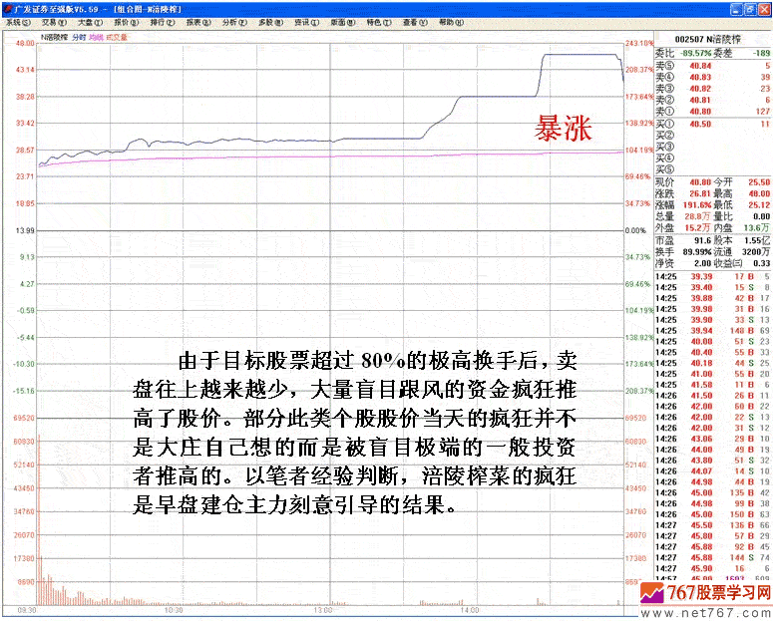Open the 分析 menu

tap(234, 20)
